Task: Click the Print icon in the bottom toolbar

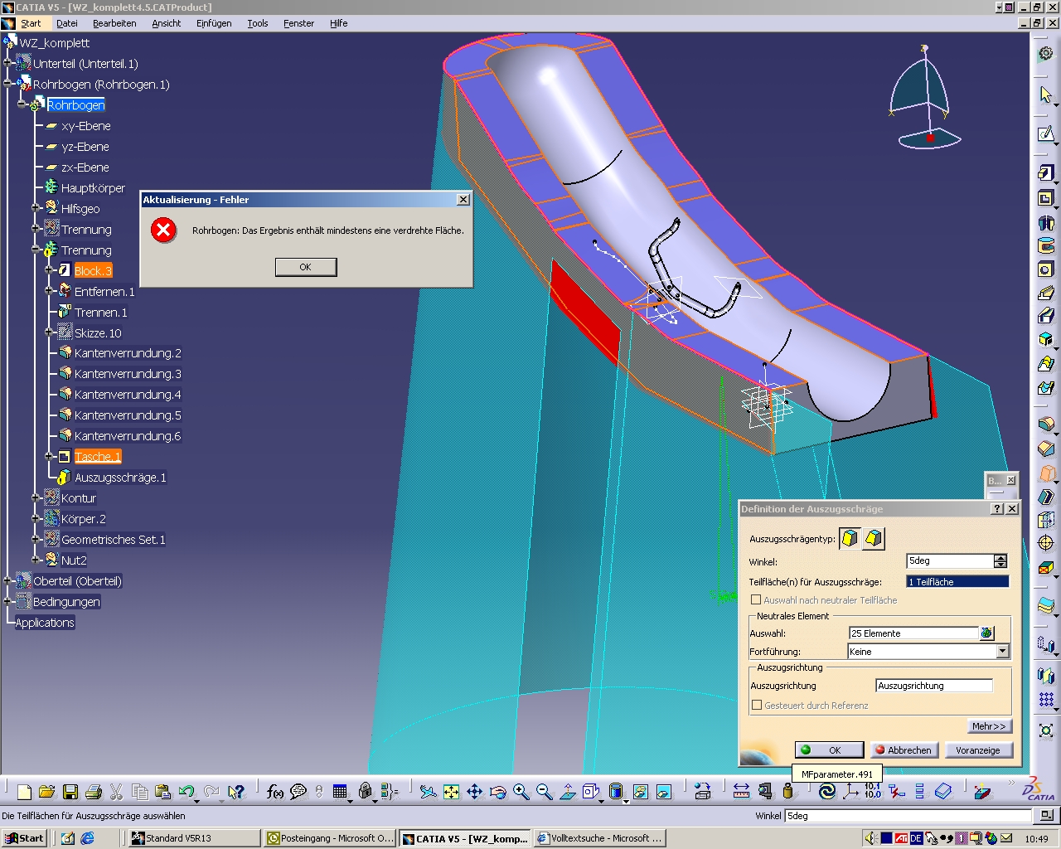Action: tap(94, 792)
